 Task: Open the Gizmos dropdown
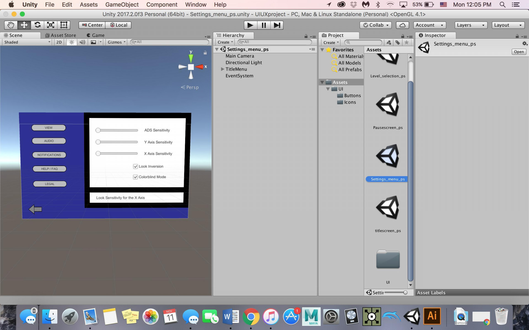(x=116, y=42)
